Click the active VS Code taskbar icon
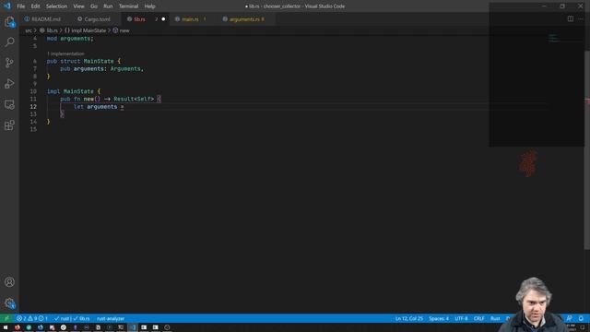The width and height of the screenshot is (590, 332). click(x=133, y=327)
